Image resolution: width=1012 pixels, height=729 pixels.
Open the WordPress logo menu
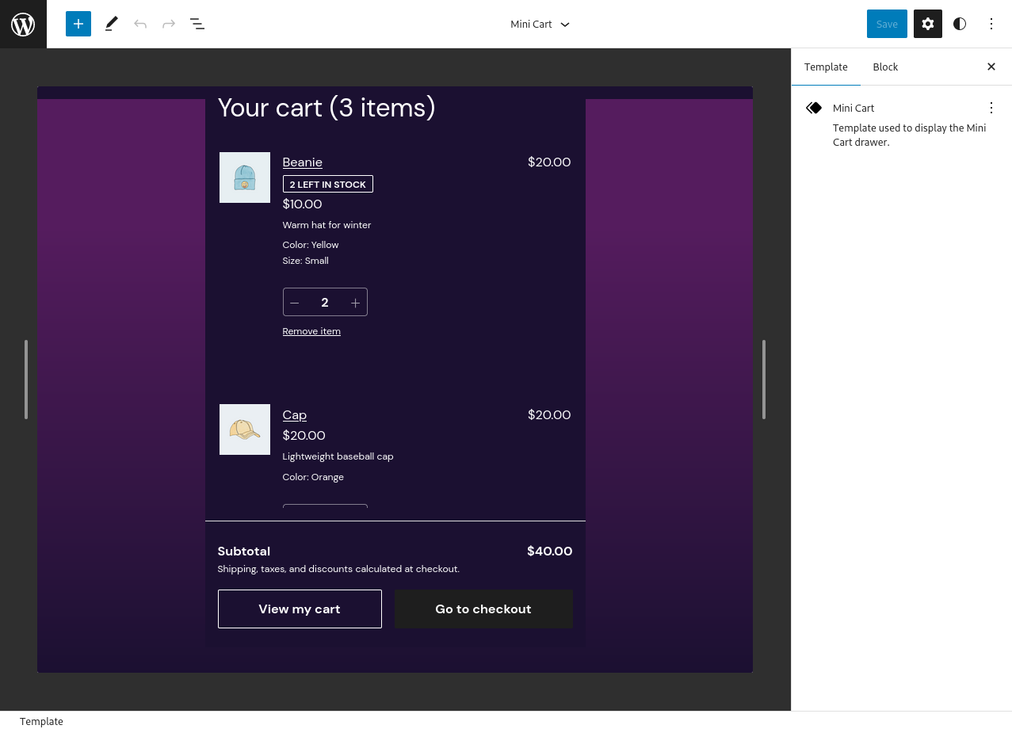pos(23,24)
